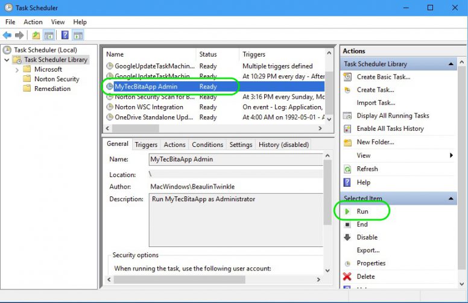Click the Task Scheduler (Local) clock icon

point(7,50)
